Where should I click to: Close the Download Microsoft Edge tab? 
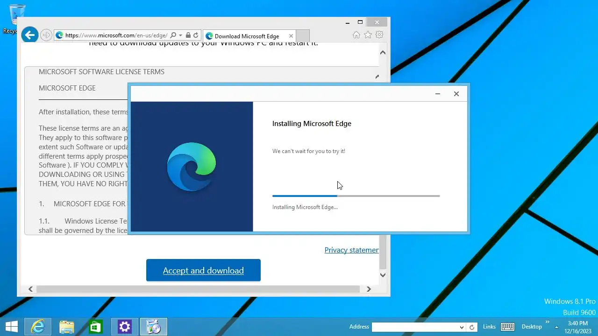point(291,36)
